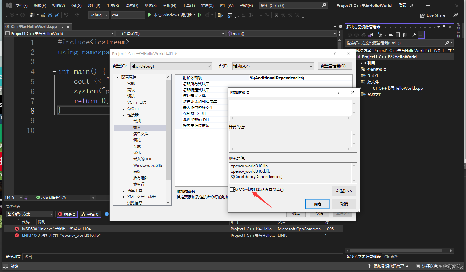Open the 文件(F) menu
Screen dimensions: 466x272
(22, 6)
